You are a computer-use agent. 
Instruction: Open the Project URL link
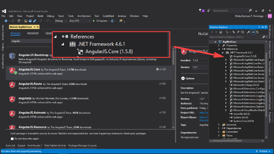coord(204,113)
